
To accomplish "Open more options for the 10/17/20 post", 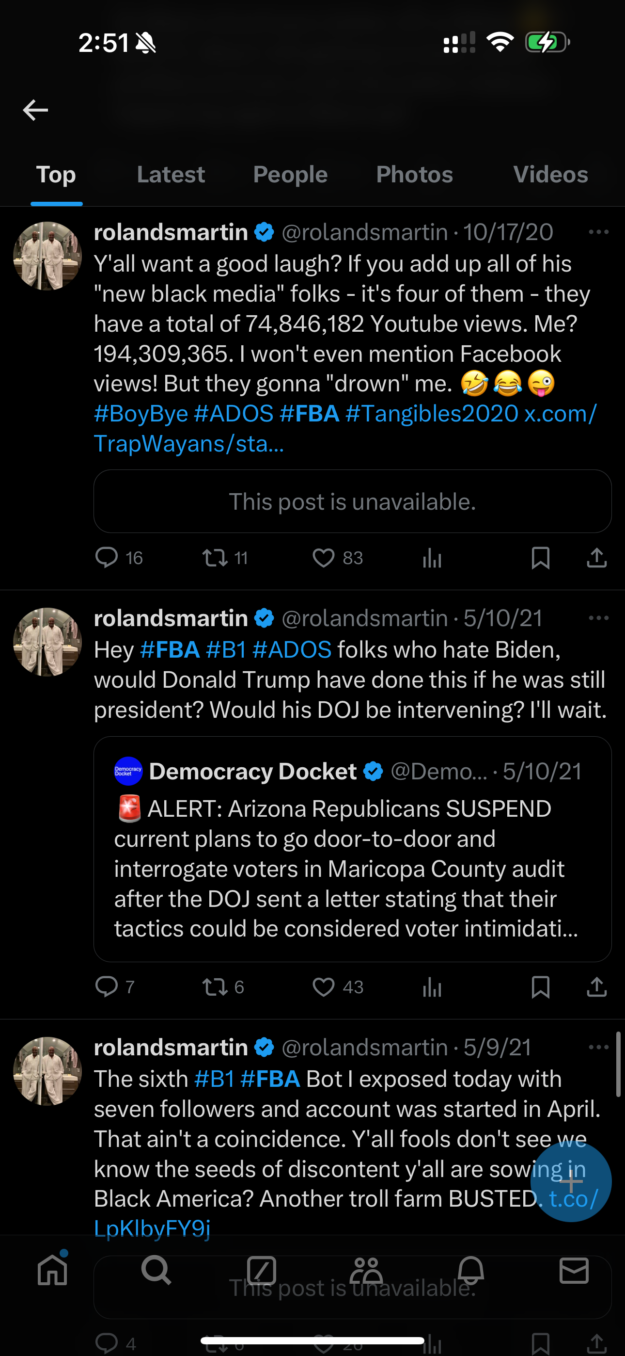I will [x=599, y=232].
